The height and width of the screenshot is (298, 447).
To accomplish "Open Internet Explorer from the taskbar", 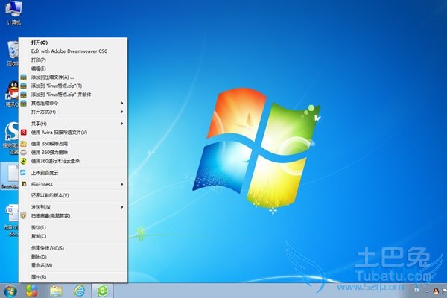I will (78, 290).
